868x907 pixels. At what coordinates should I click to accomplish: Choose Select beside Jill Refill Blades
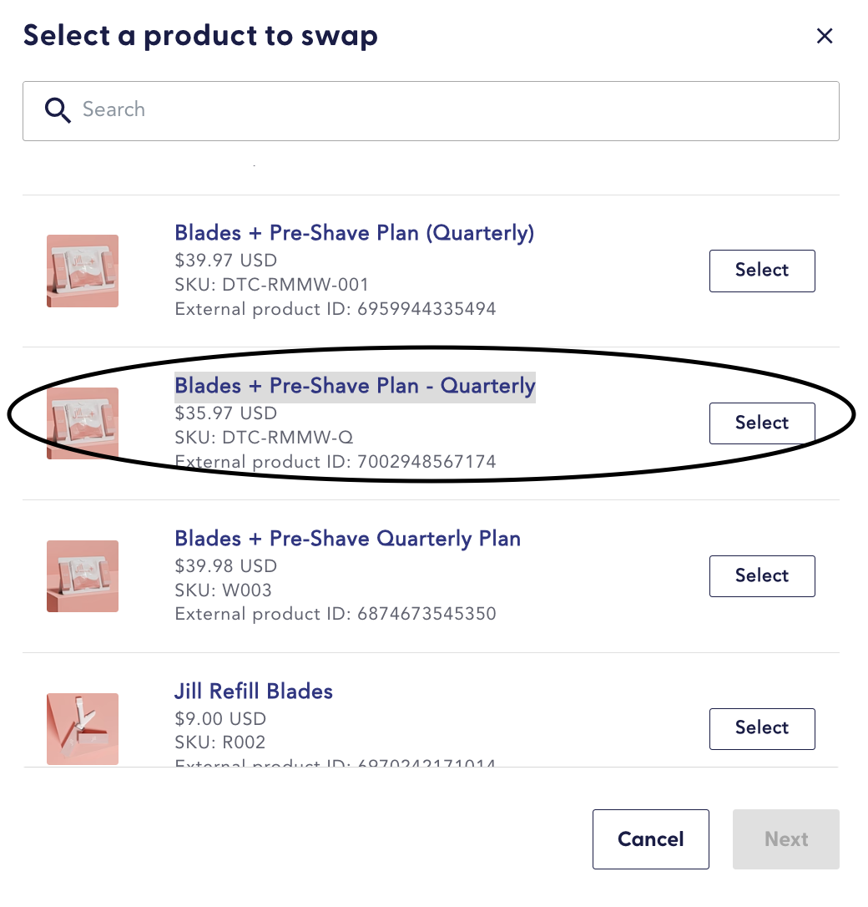click(x=761, y=728)
